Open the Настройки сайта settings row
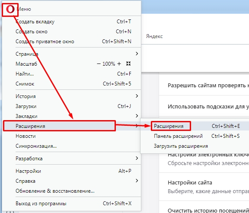249x213 pixels. pyautogui.click(x=204, y=187)
